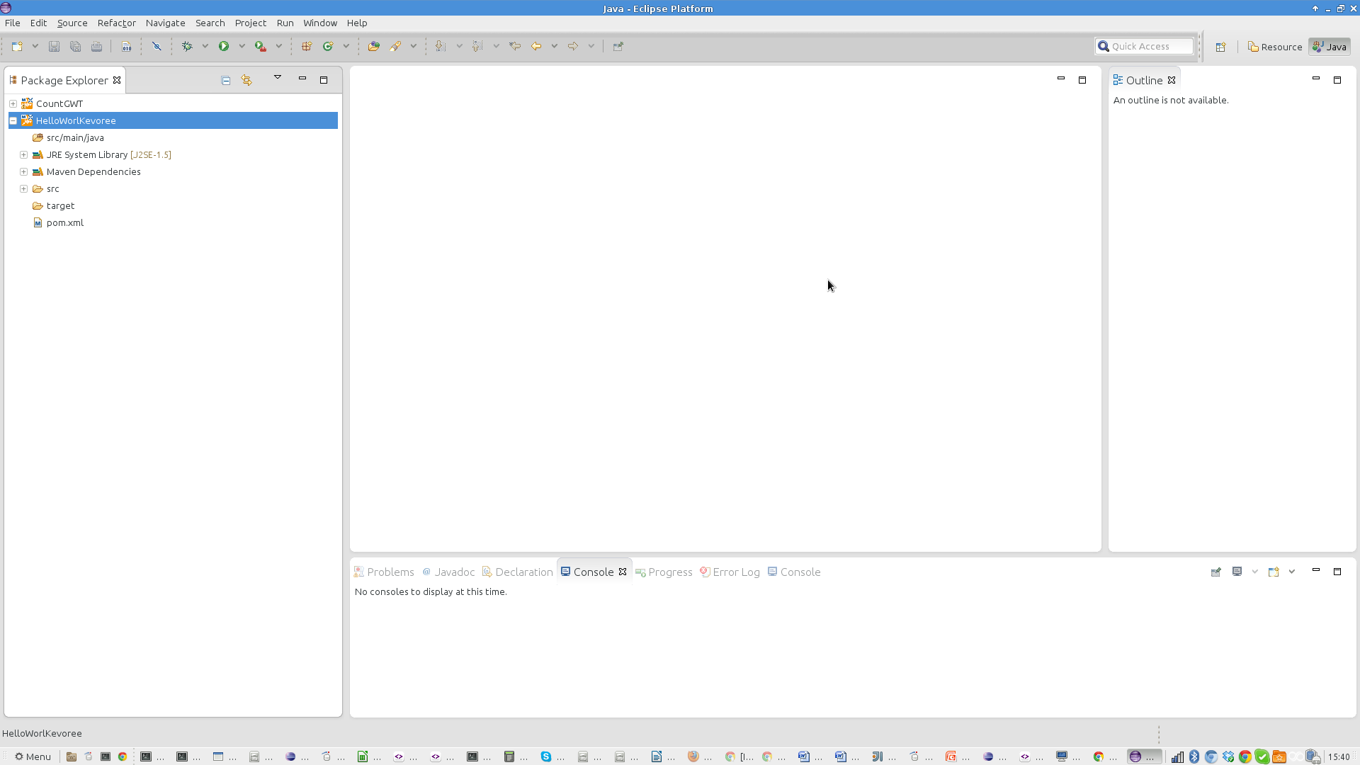Click the New Java Package icon

pyautogui.click(x=307, y=46)
